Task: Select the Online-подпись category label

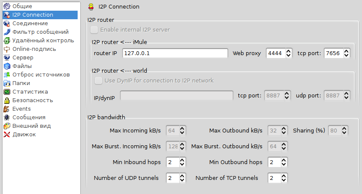Action: pyautogui.click(x=34, y=49)
